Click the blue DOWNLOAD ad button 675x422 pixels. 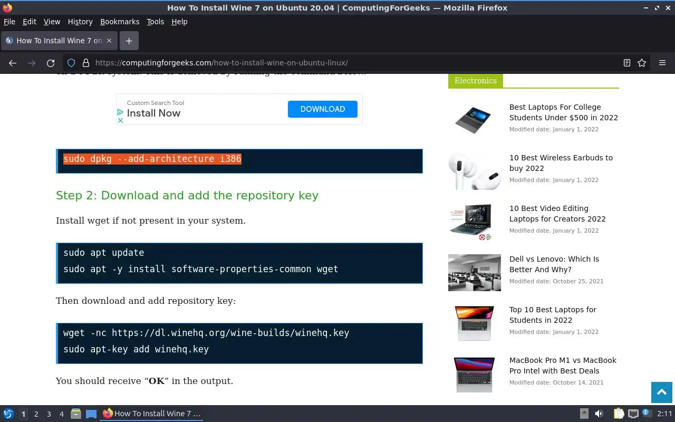click(x=323, y=109)
